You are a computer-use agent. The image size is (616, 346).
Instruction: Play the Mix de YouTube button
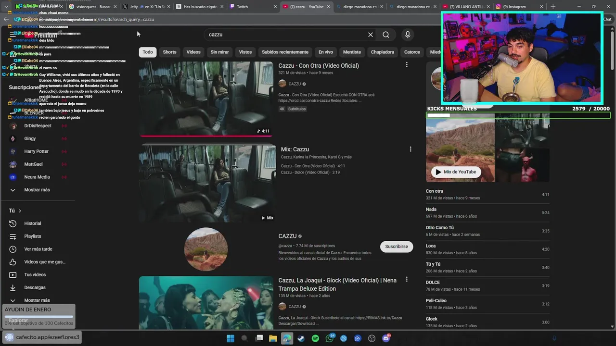456,172
